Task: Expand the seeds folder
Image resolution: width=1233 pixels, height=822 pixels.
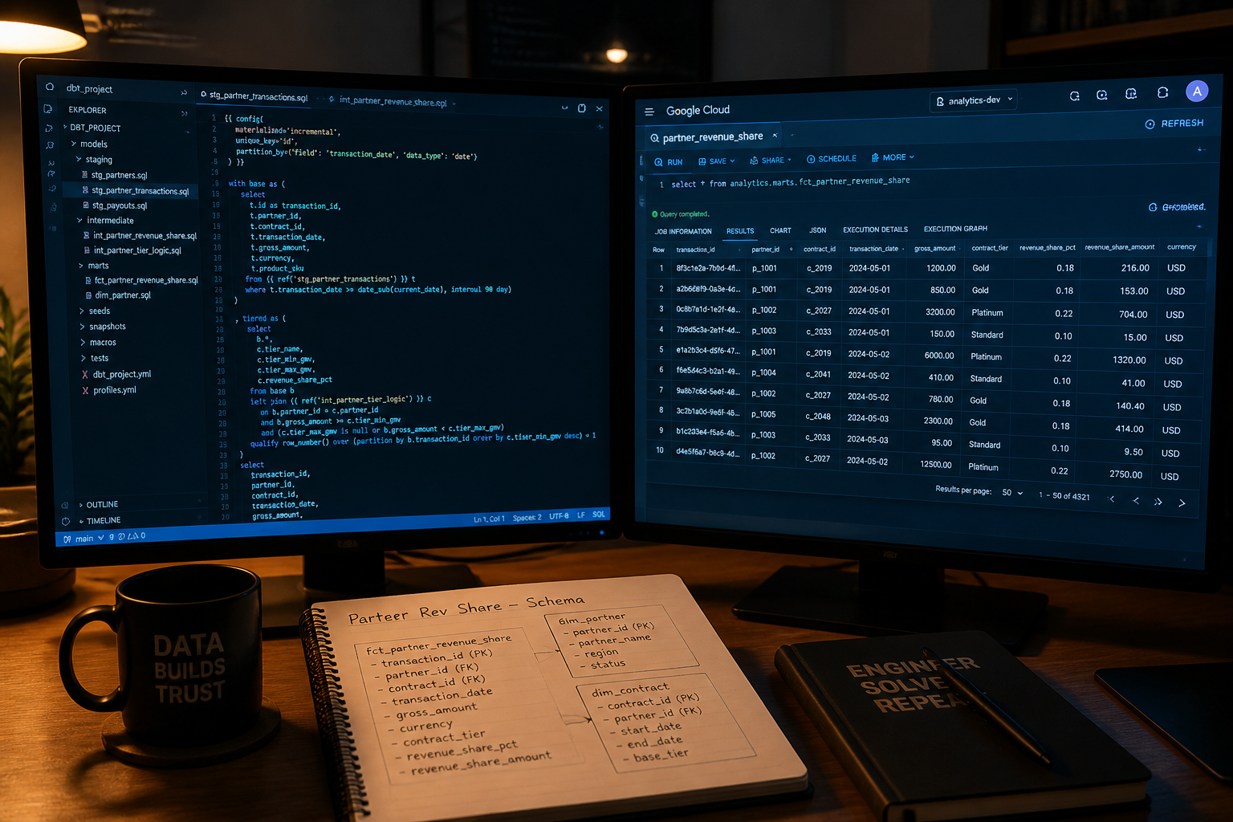Action: point(95,311)
